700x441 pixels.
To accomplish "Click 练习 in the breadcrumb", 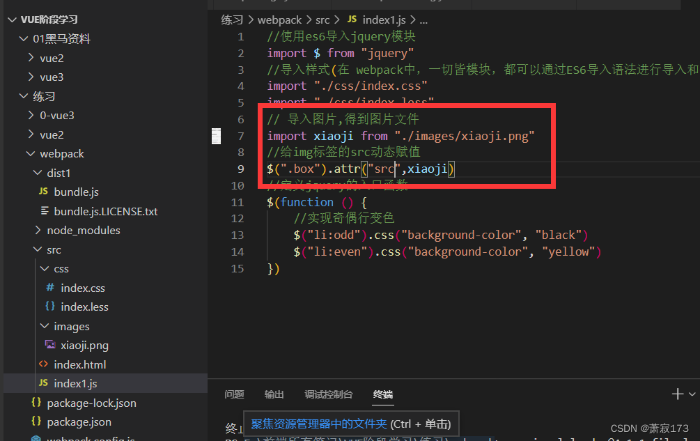I will coord(232,20).
